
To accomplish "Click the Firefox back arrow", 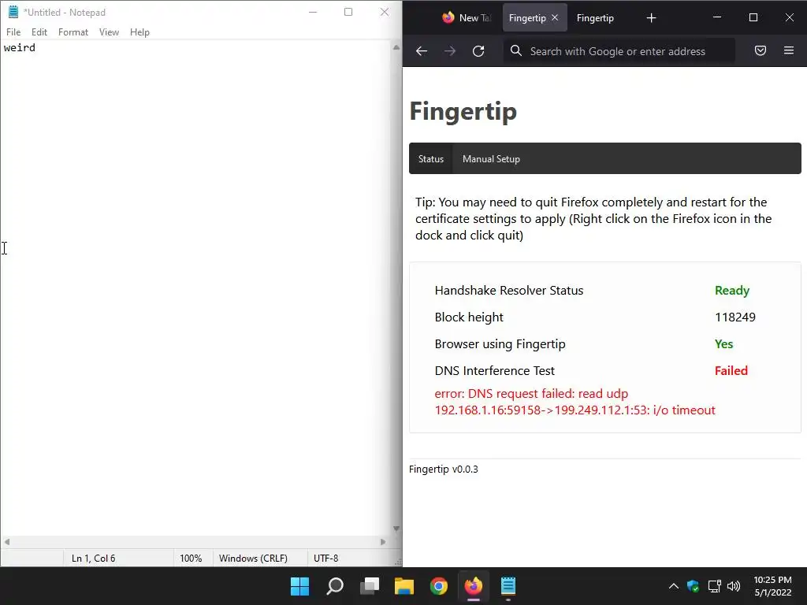I will point(422,51).
